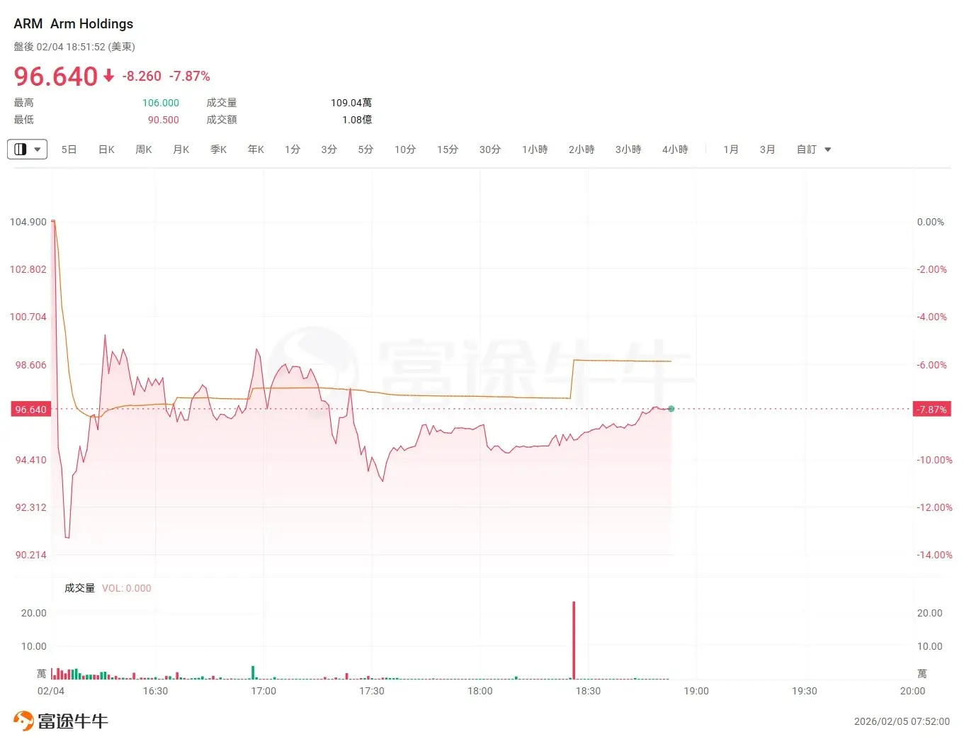Choose the 4小時 interval
This screenshot has width=964, height=744.
675,150
